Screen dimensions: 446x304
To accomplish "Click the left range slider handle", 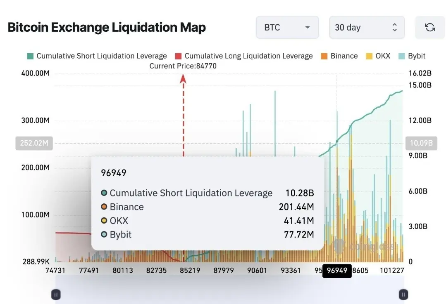I will point(56,295).
